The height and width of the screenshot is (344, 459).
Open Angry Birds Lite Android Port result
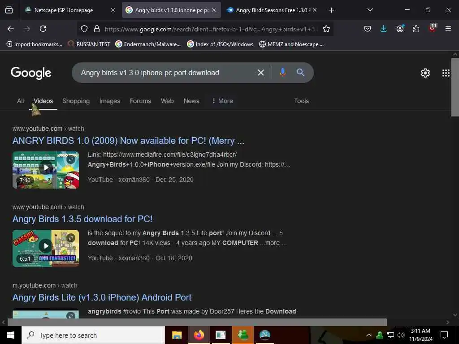[102, 297]
